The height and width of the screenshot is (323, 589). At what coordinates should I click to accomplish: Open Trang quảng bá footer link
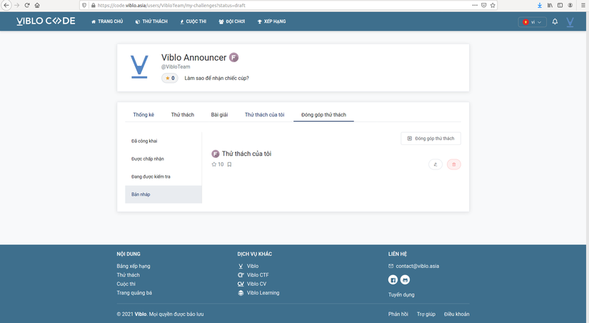click(x=134, y=292)
